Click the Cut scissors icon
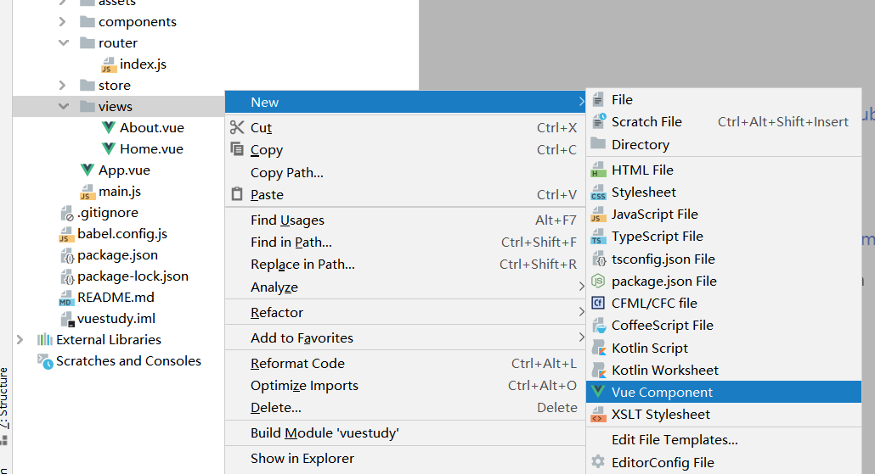The image size is (875, 474). pos(237,127)
